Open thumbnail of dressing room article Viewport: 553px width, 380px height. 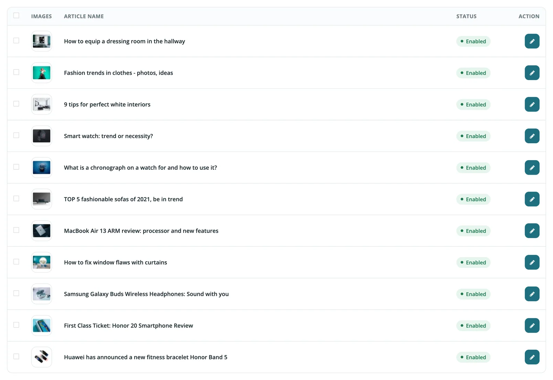(x=41, y=41)
